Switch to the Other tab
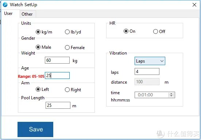Screen dimensions: 201x140 point(27,14)
